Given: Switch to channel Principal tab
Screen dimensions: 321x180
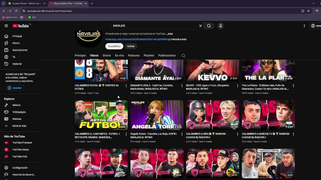Looking at the screenshot, I should (80, 55).
